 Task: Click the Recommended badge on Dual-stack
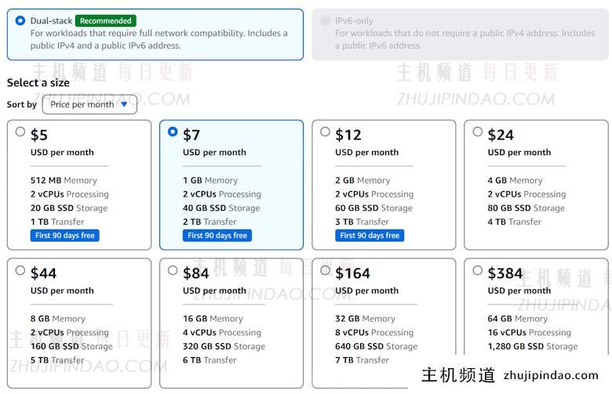coord(106,20)
